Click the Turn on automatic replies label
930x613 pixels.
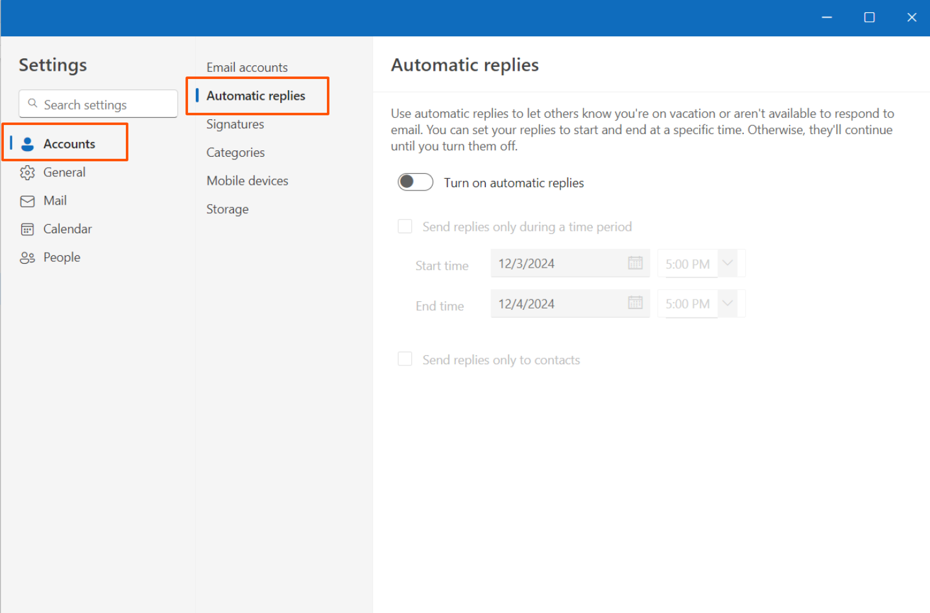(514, 183)
